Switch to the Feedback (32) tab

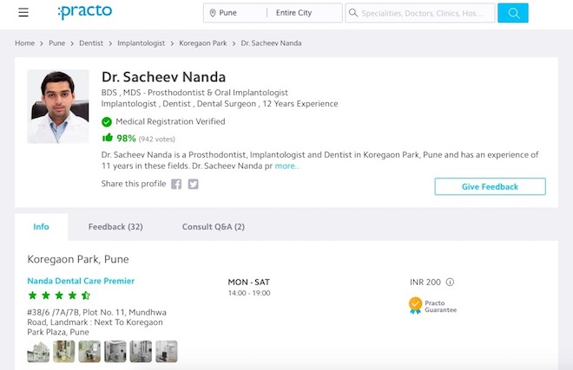115,227
